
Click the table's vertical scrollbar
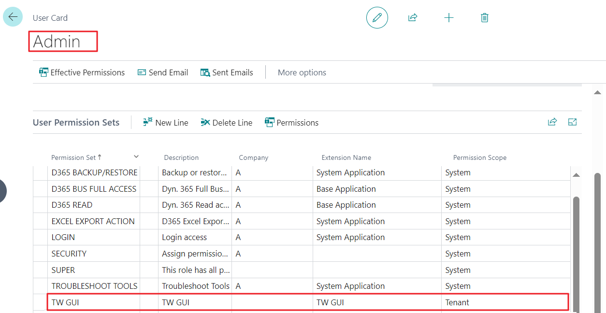[x=576, y=242]
